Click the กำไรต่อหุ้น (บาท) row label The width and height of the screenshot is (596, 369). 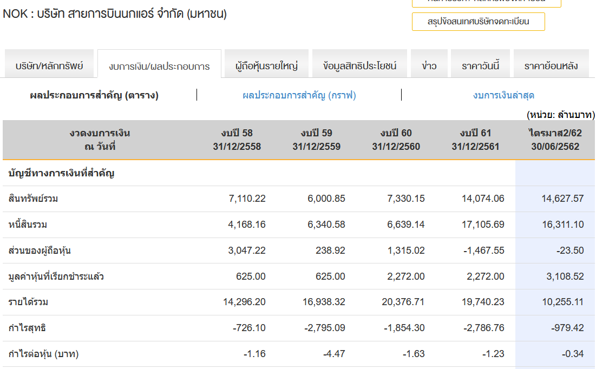[x=44, y=354]
